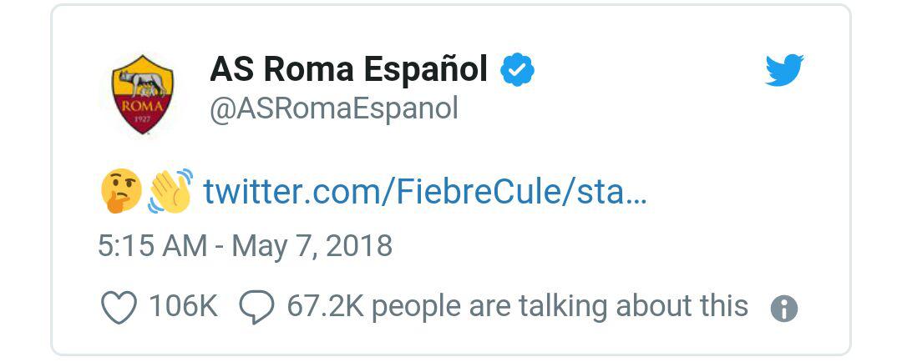The image size is (902, 362).
Task: Open '67.2K people are talking about this'
Action: [517, 308]
